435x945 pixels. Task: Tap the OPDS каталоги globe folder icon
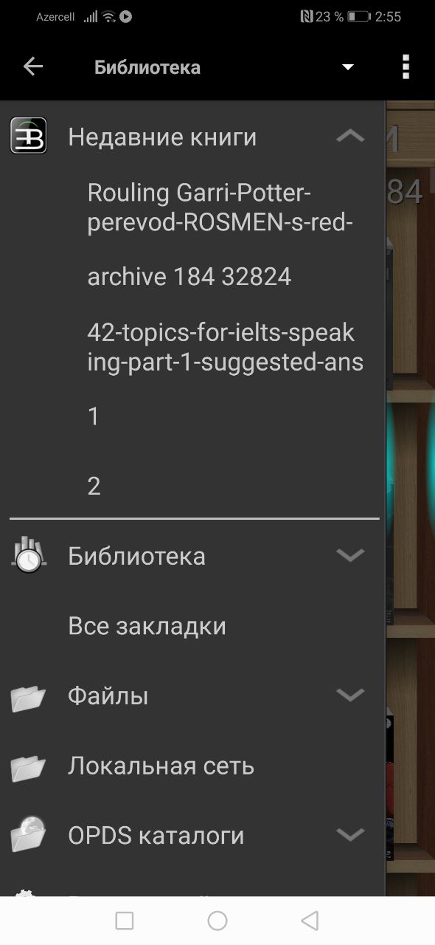pos(29,834)
